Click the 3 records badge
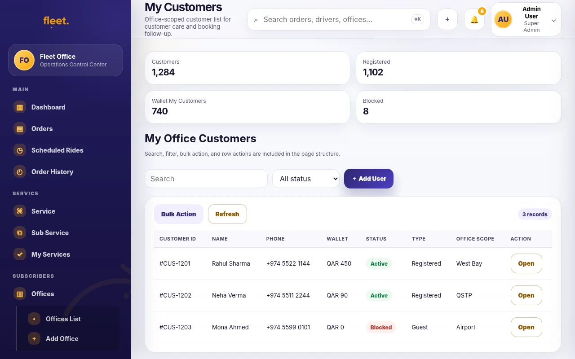This screenshot has width=575, height=359. (x=535, y=215)
